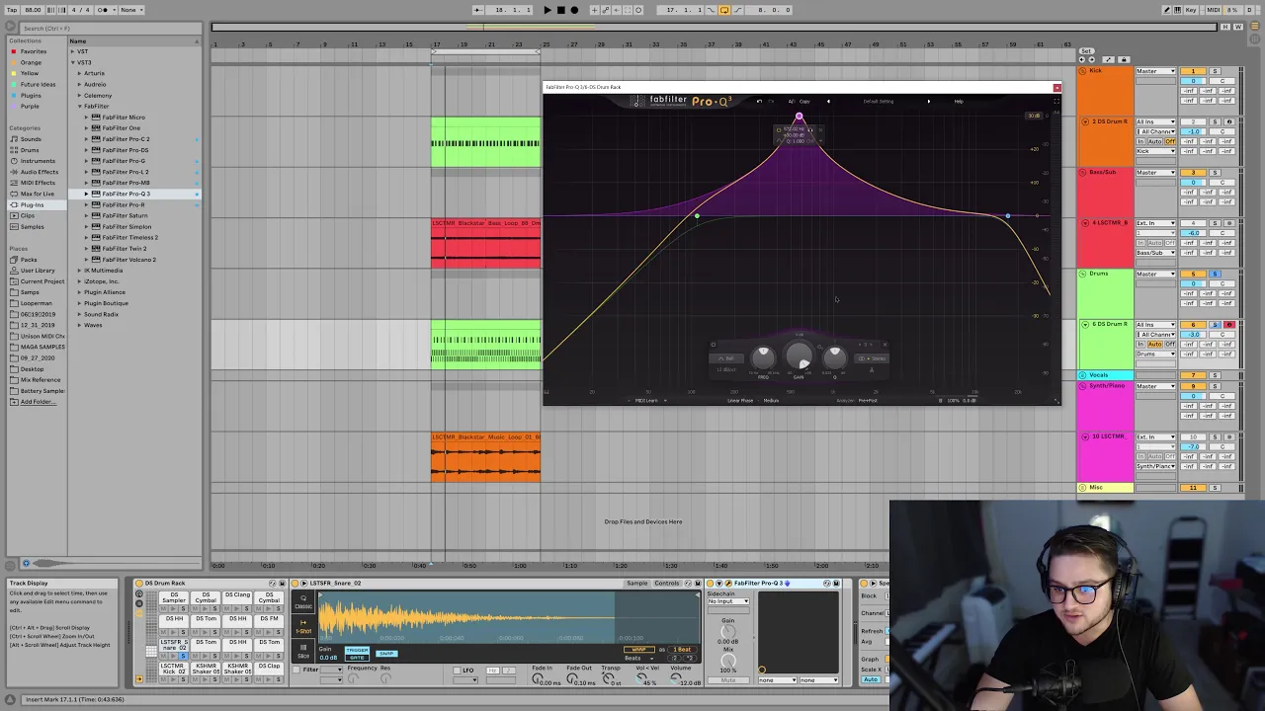This screenshot has height=711, width=1265.
Task: Toggle Draw Mode pencil icon
Action: (x=1166, y=10)
